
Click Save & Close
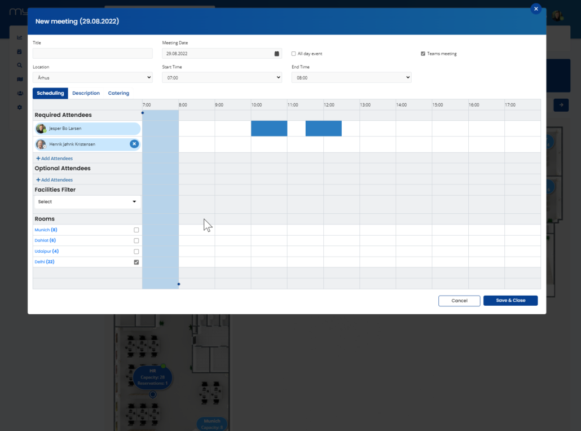coord(510,301)
